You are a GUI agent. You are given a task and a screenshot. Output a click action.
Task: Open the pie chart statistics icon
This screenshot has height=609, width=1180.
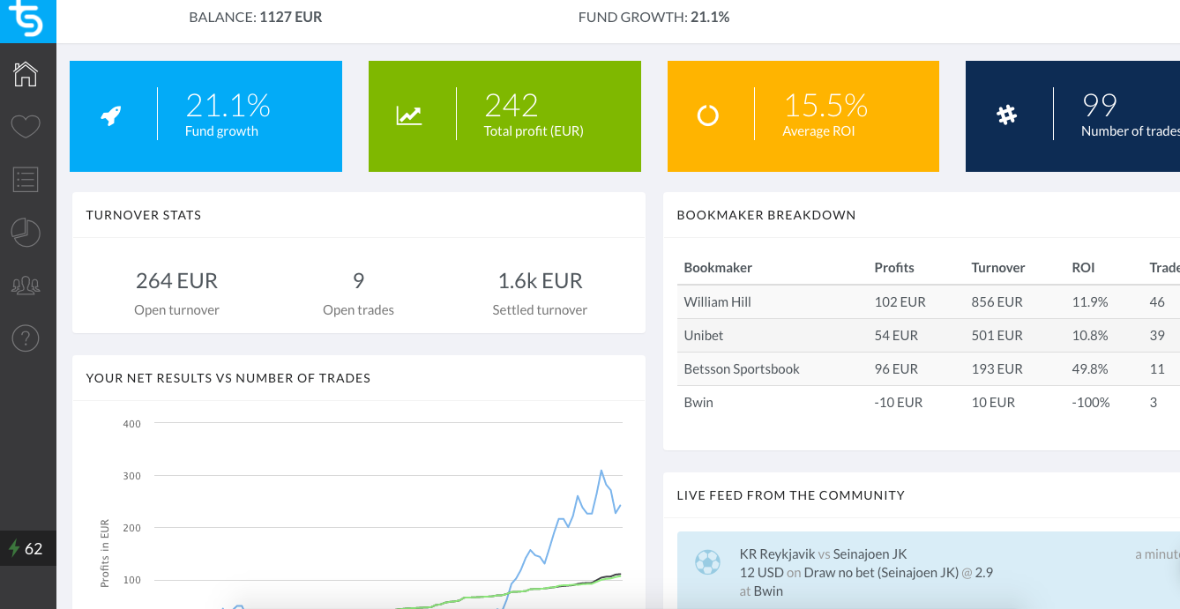coord(26,233)
